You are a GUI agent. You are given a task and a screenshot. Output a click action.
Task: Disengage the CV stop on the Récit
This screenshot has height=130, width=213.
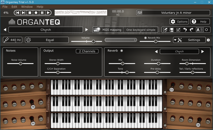(171, 89)
